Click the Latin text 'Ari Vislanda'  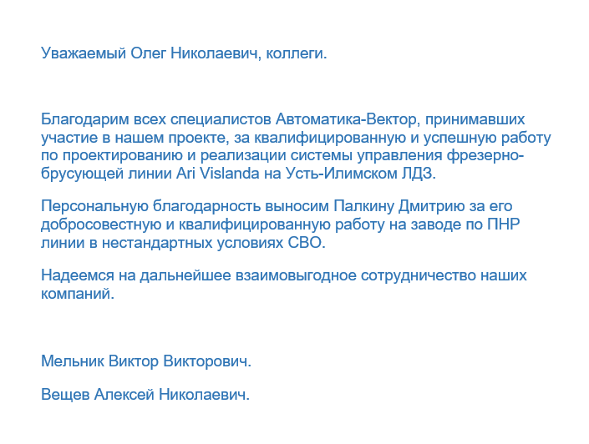[x=218, y=174]
